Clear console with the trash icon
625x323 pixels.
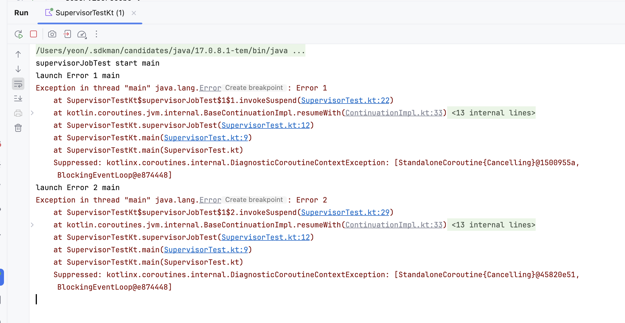coord(18,128)
